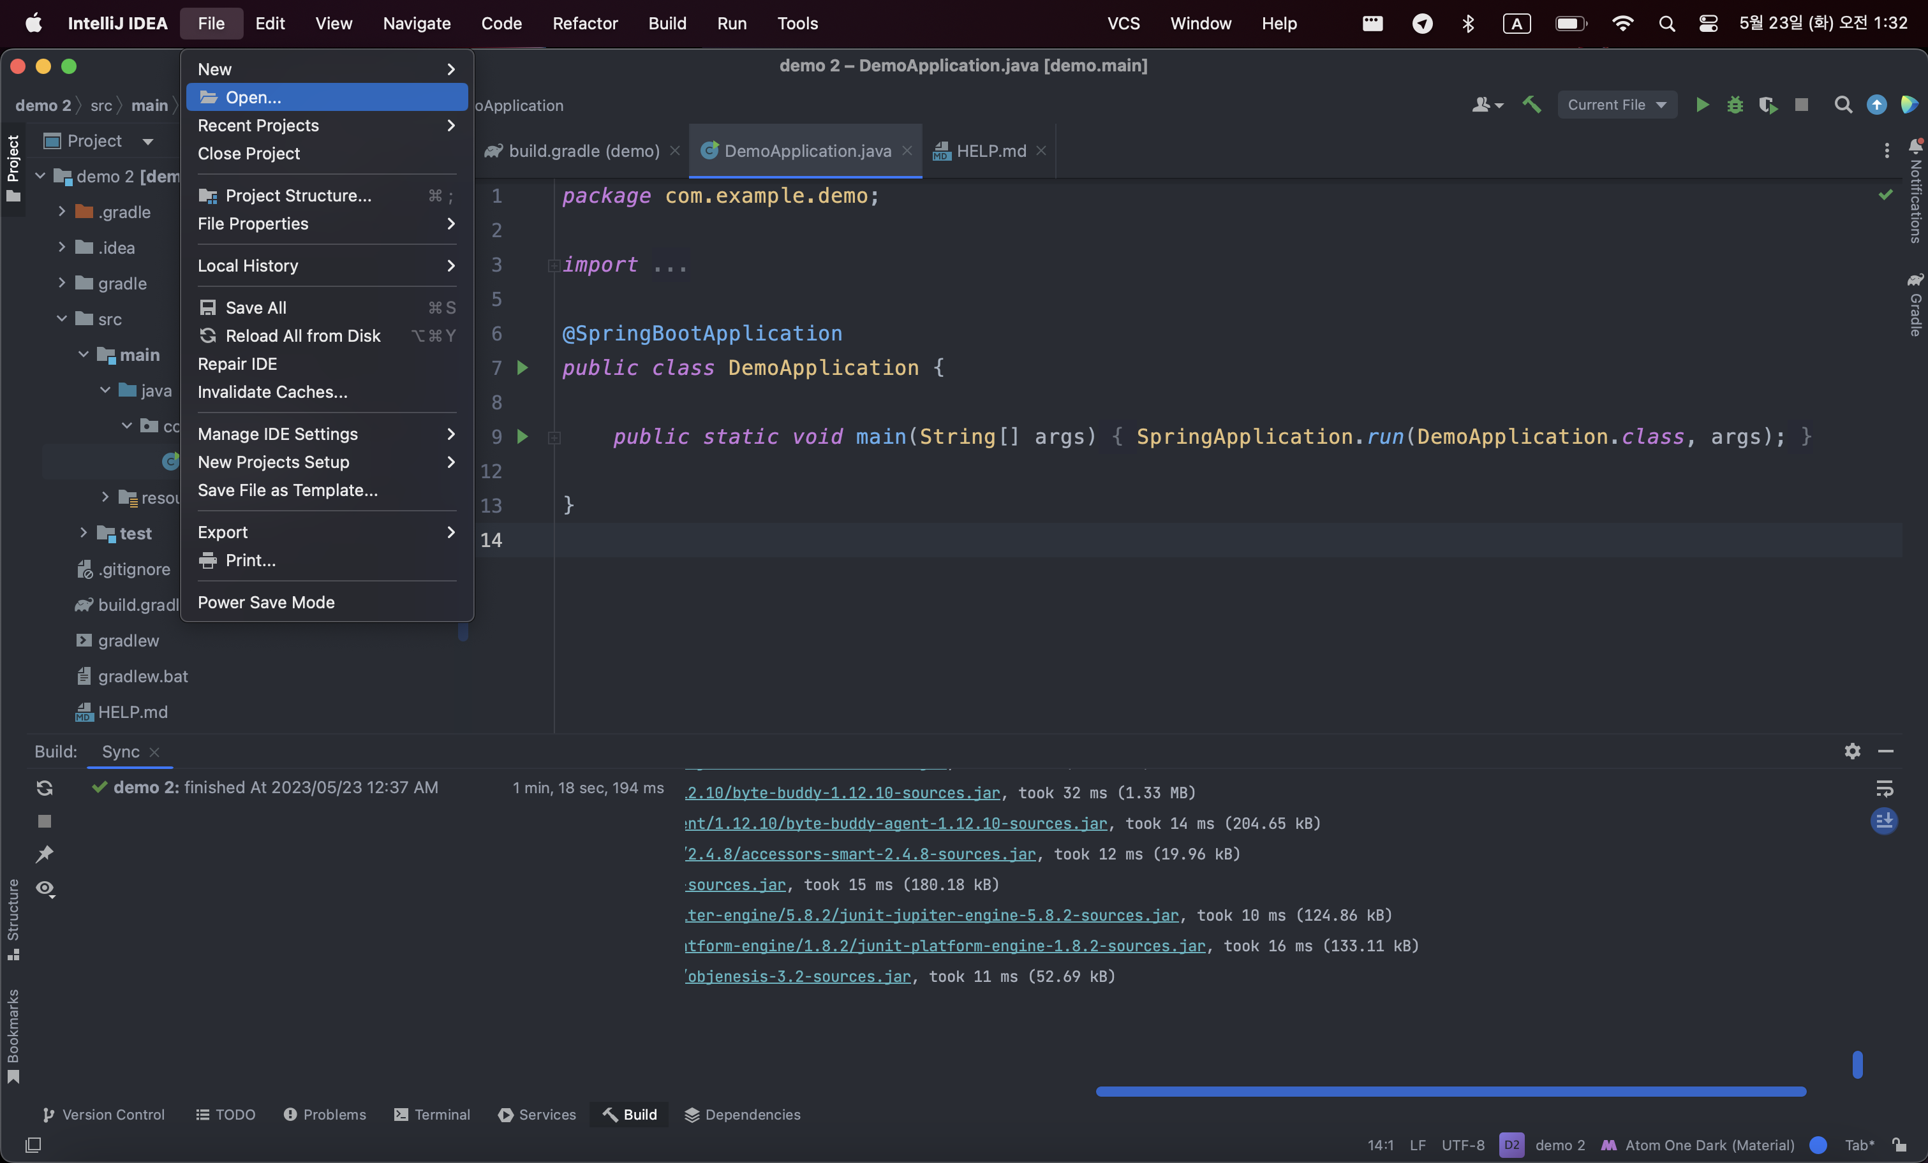Click UTF-8 encoding in status bar
Screen dimensions: 1928x1163
pos(1462,1145)
